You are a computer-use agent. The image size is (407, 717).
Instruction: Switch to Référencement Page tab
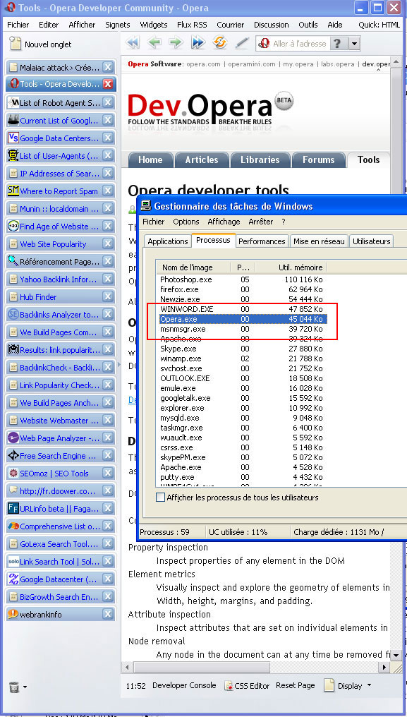61,262
